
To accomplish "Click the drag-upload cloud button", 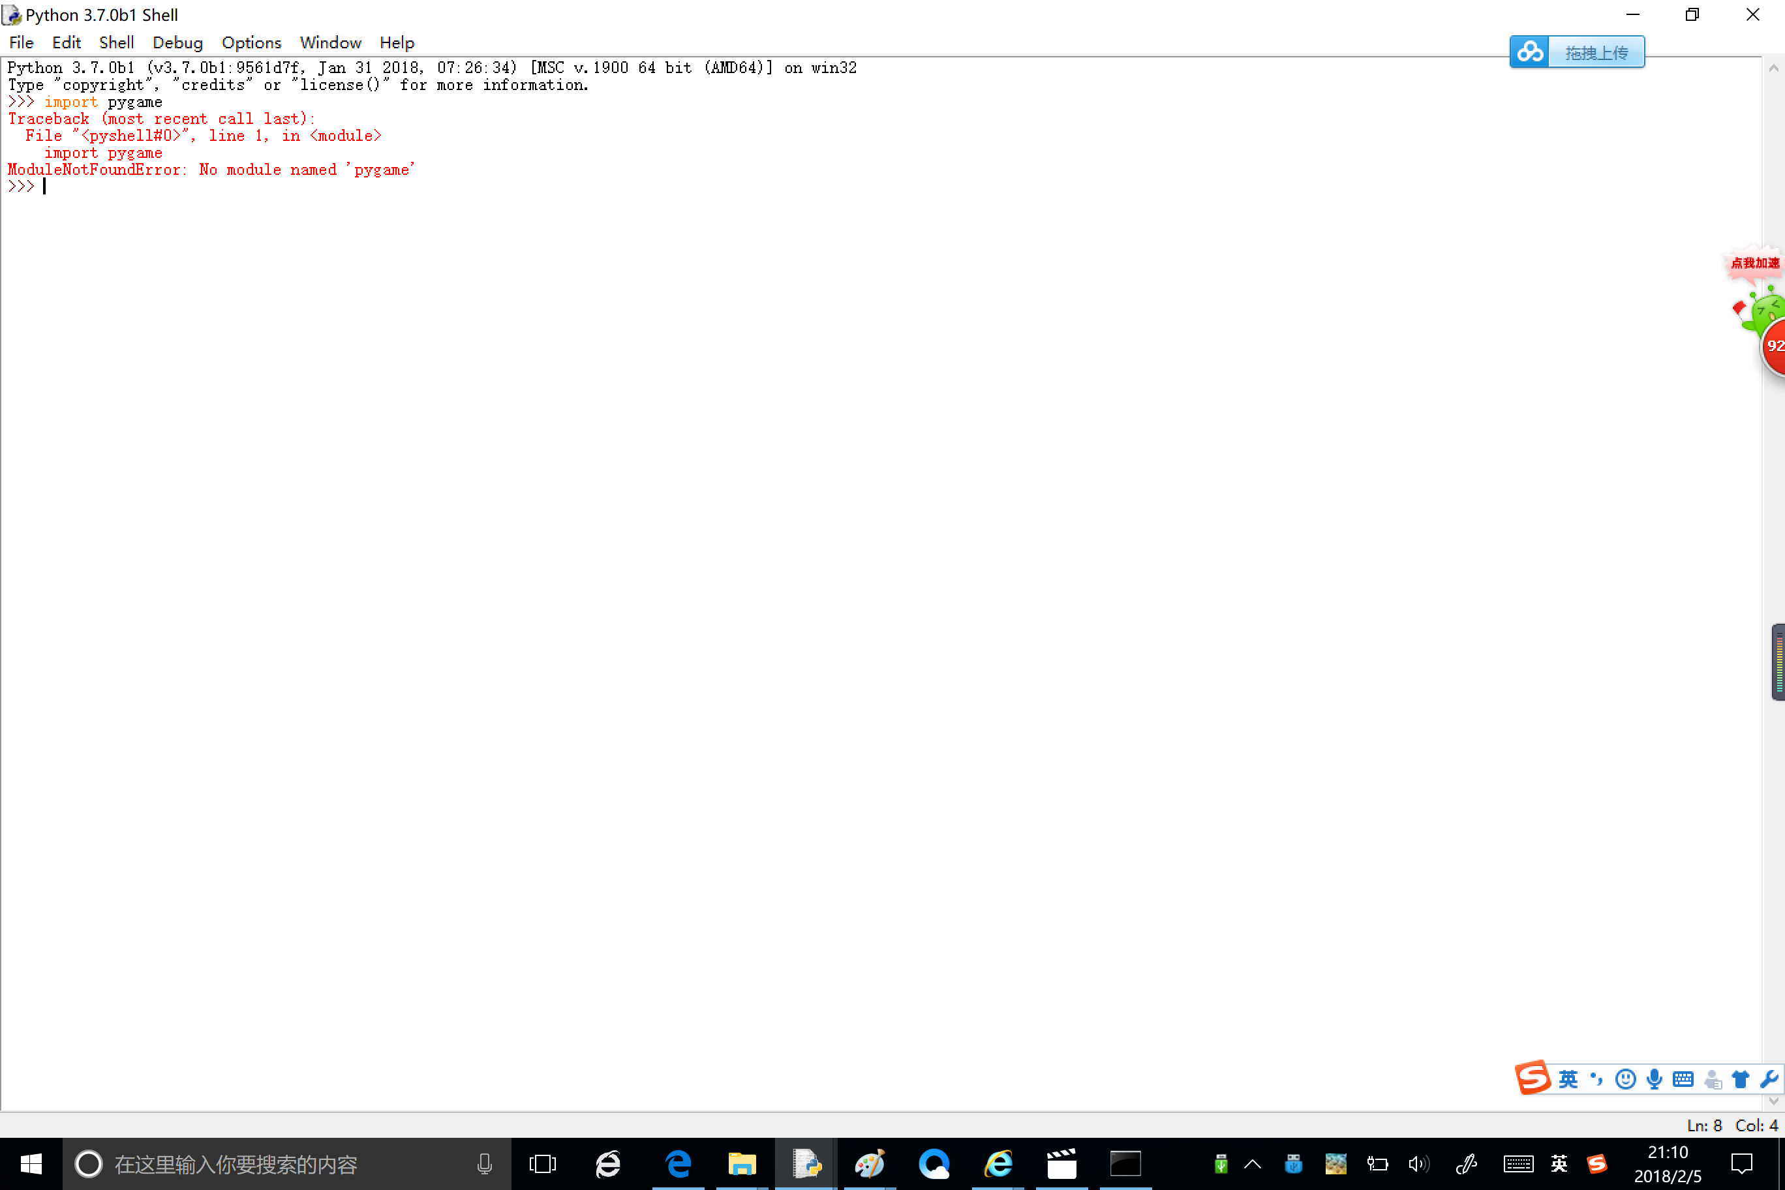I will pos(1577,52).
